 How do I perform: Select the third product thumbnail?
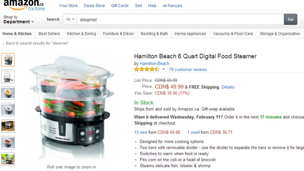(x=8, y=93)
